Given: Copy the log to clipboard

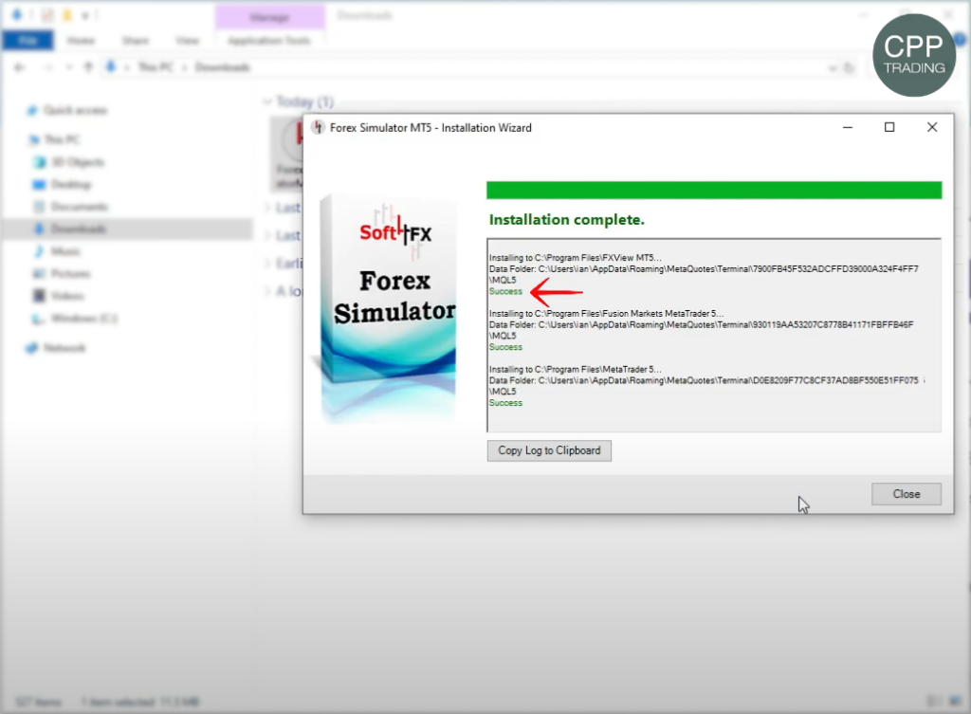Looking at the screenshot, I should (x=549, y=450).
